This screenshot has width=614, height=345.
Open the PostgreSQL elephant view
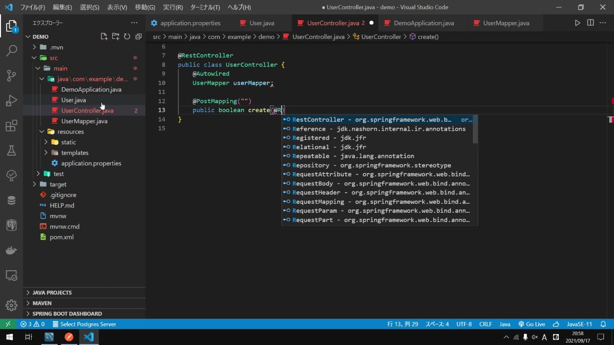pos(11,225)
